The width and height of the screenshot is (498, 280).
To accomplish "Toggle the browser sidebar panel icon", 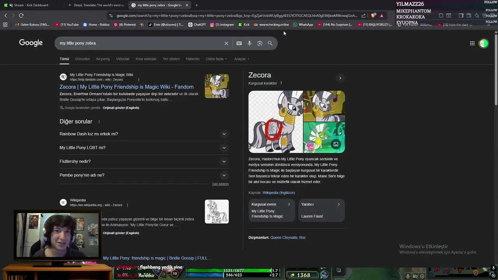I will [x=461, y=16].
